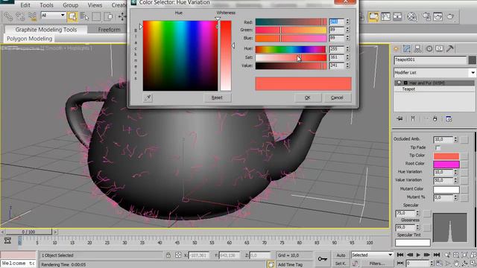Click Reset in the Color Selector
The image size is (477, 268).
point(217,98)
